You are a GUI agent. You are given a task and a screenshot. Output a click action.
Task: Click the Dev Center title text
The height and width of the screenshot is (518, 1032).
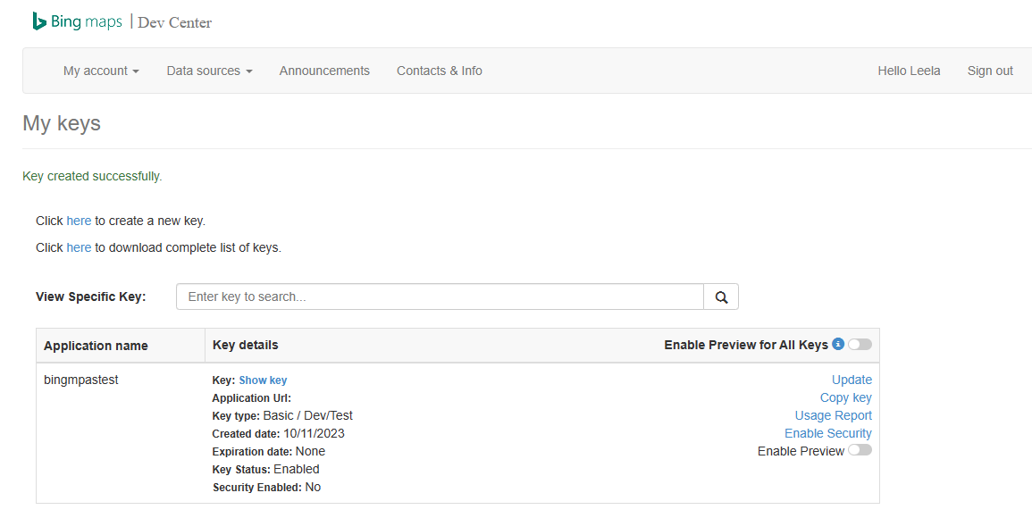click(x=174, y=22)
